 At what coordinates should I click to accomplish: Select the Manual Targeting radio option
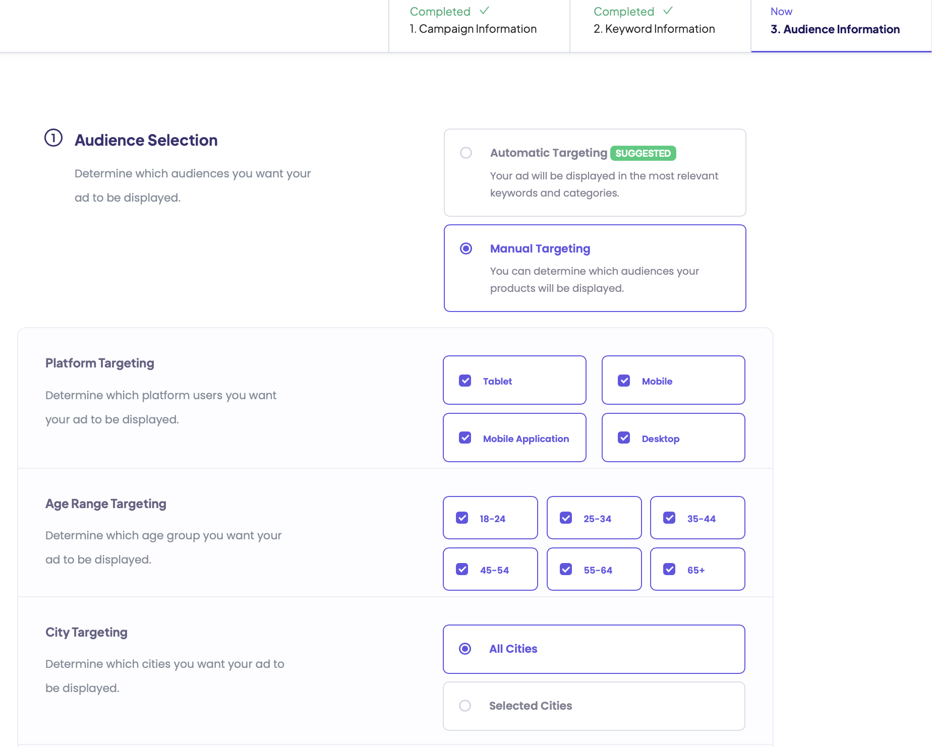(x=466, y=248)
